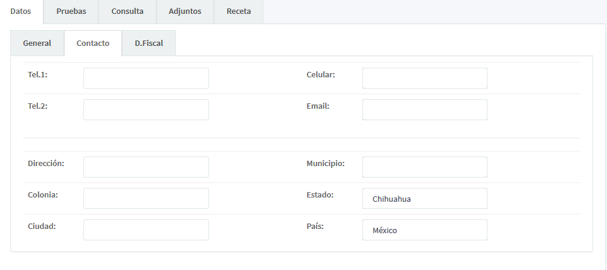Switch to the Datos tab
The width and height of the screenshot is (607, 270).
click(x=21, y=11)
